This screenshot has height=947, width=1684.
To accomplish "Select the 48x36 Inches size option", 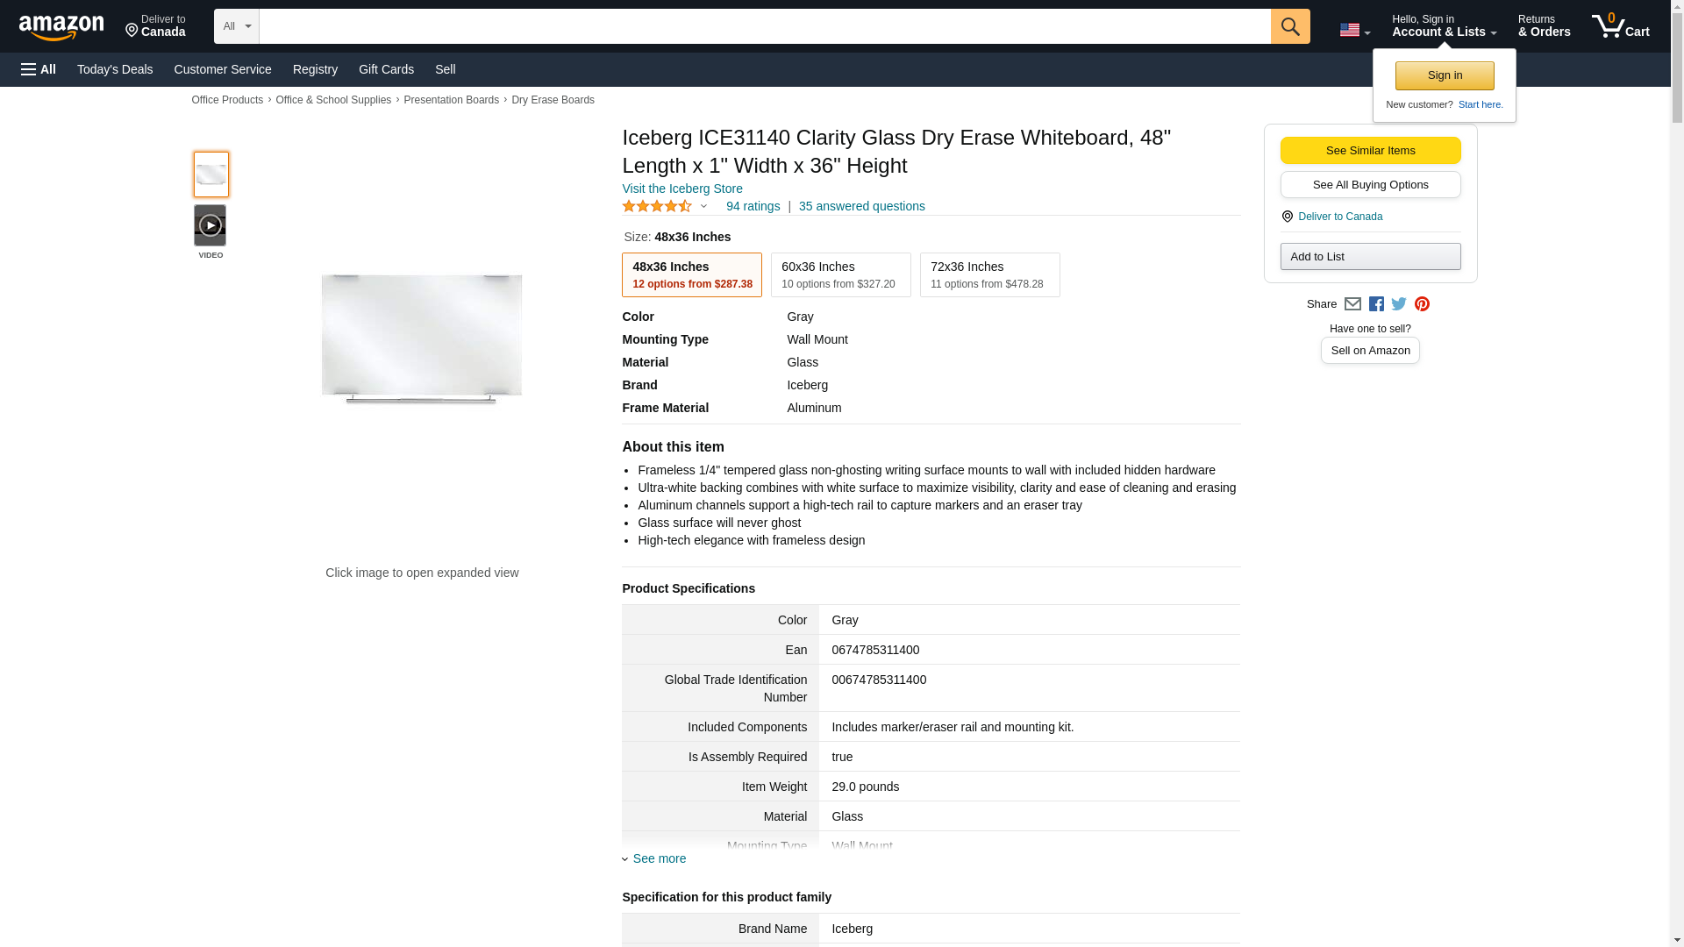I will pos(692,275).
